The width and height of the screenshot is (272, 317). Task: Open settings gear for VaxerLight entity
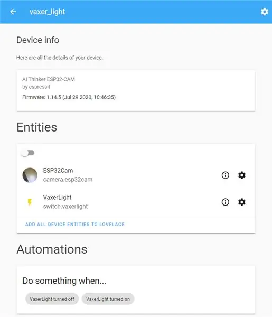click(x=242, y=202)
